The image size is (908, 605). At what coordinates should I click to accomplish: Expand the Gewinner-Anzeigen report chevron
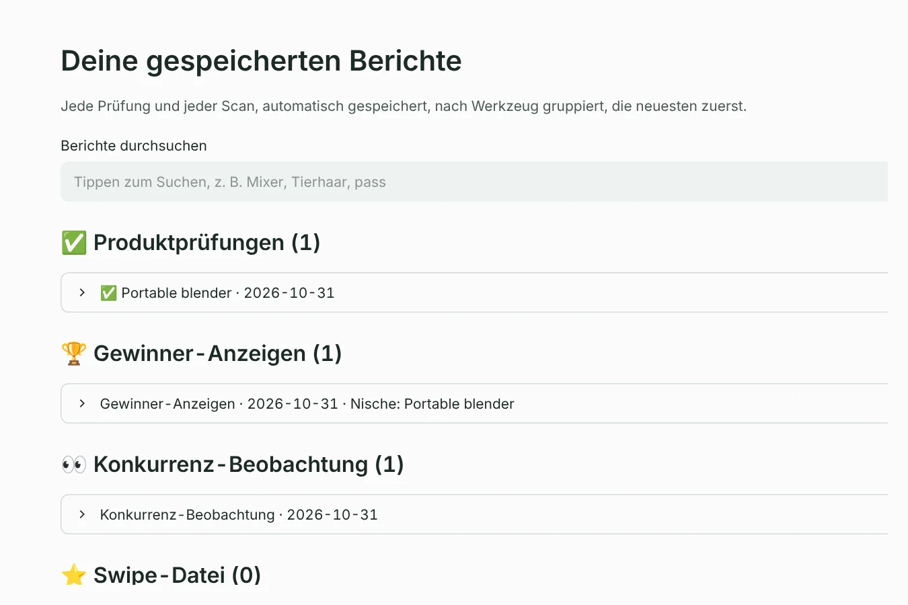pos(82,403)
